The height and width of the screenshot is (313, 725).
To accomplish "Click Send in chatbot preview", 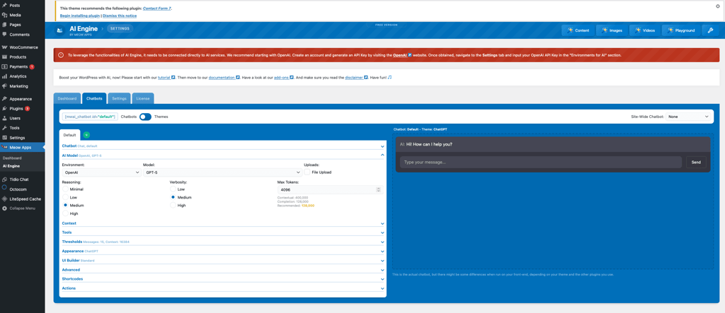I will coord(696,162).
